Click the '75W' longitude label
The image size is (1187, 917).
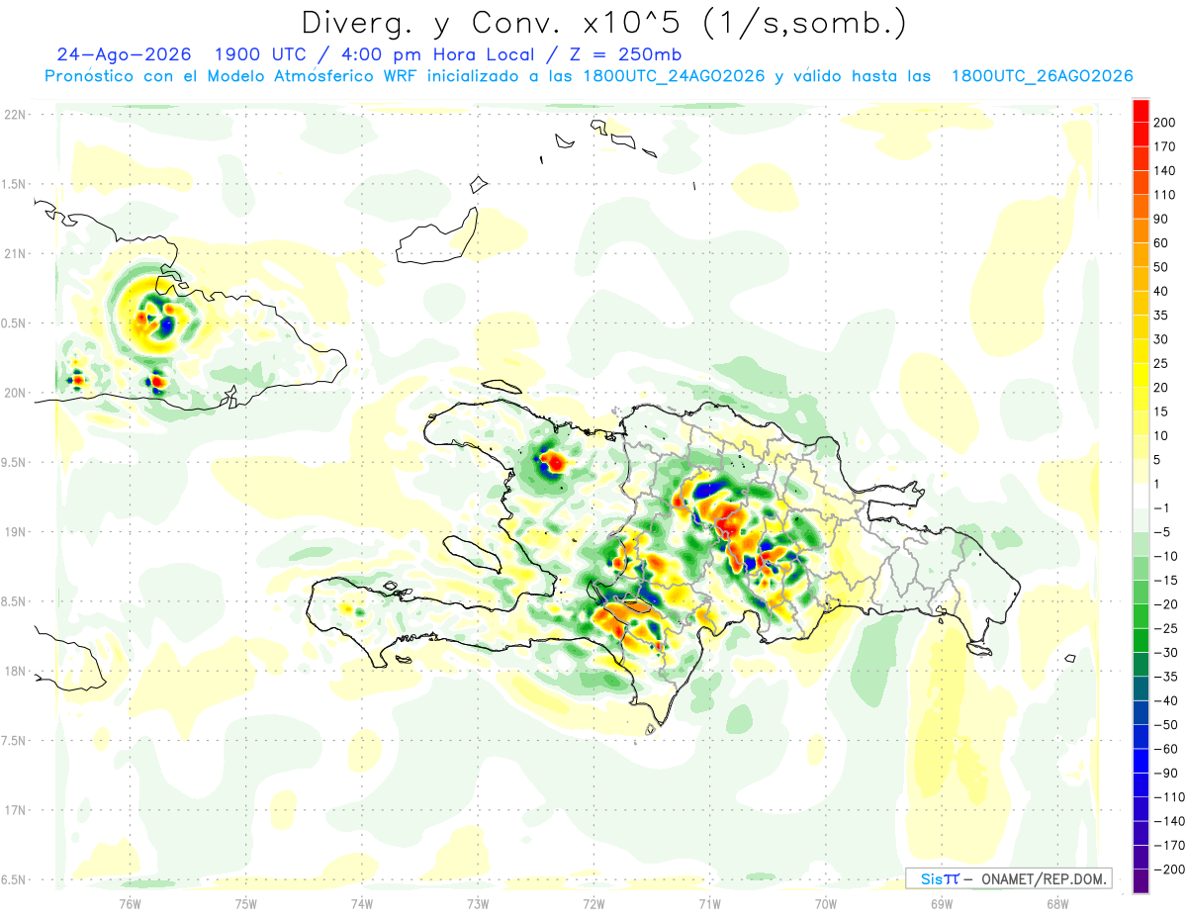click(x=246, y=904)
